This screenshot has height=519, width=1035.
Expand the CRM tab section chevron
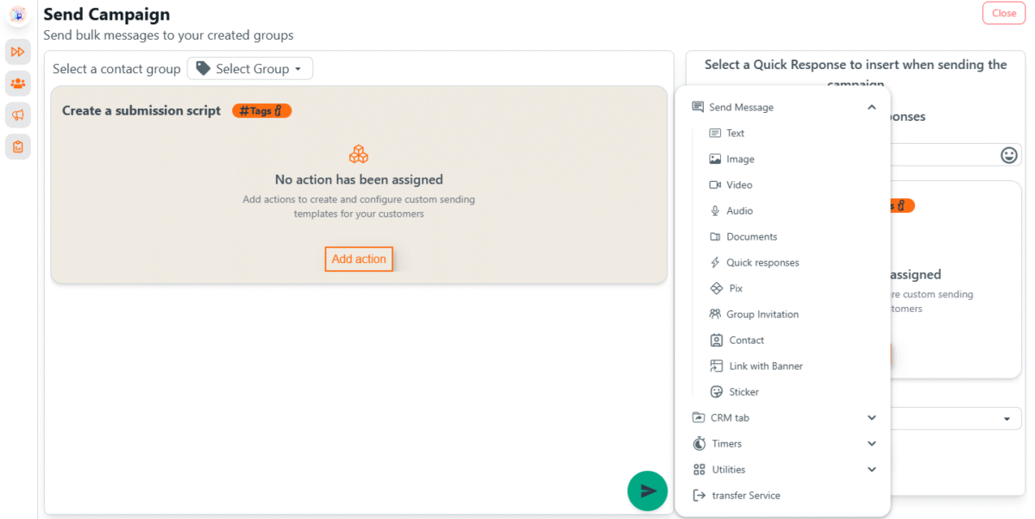pyautogui.click(x=871, y=418)
